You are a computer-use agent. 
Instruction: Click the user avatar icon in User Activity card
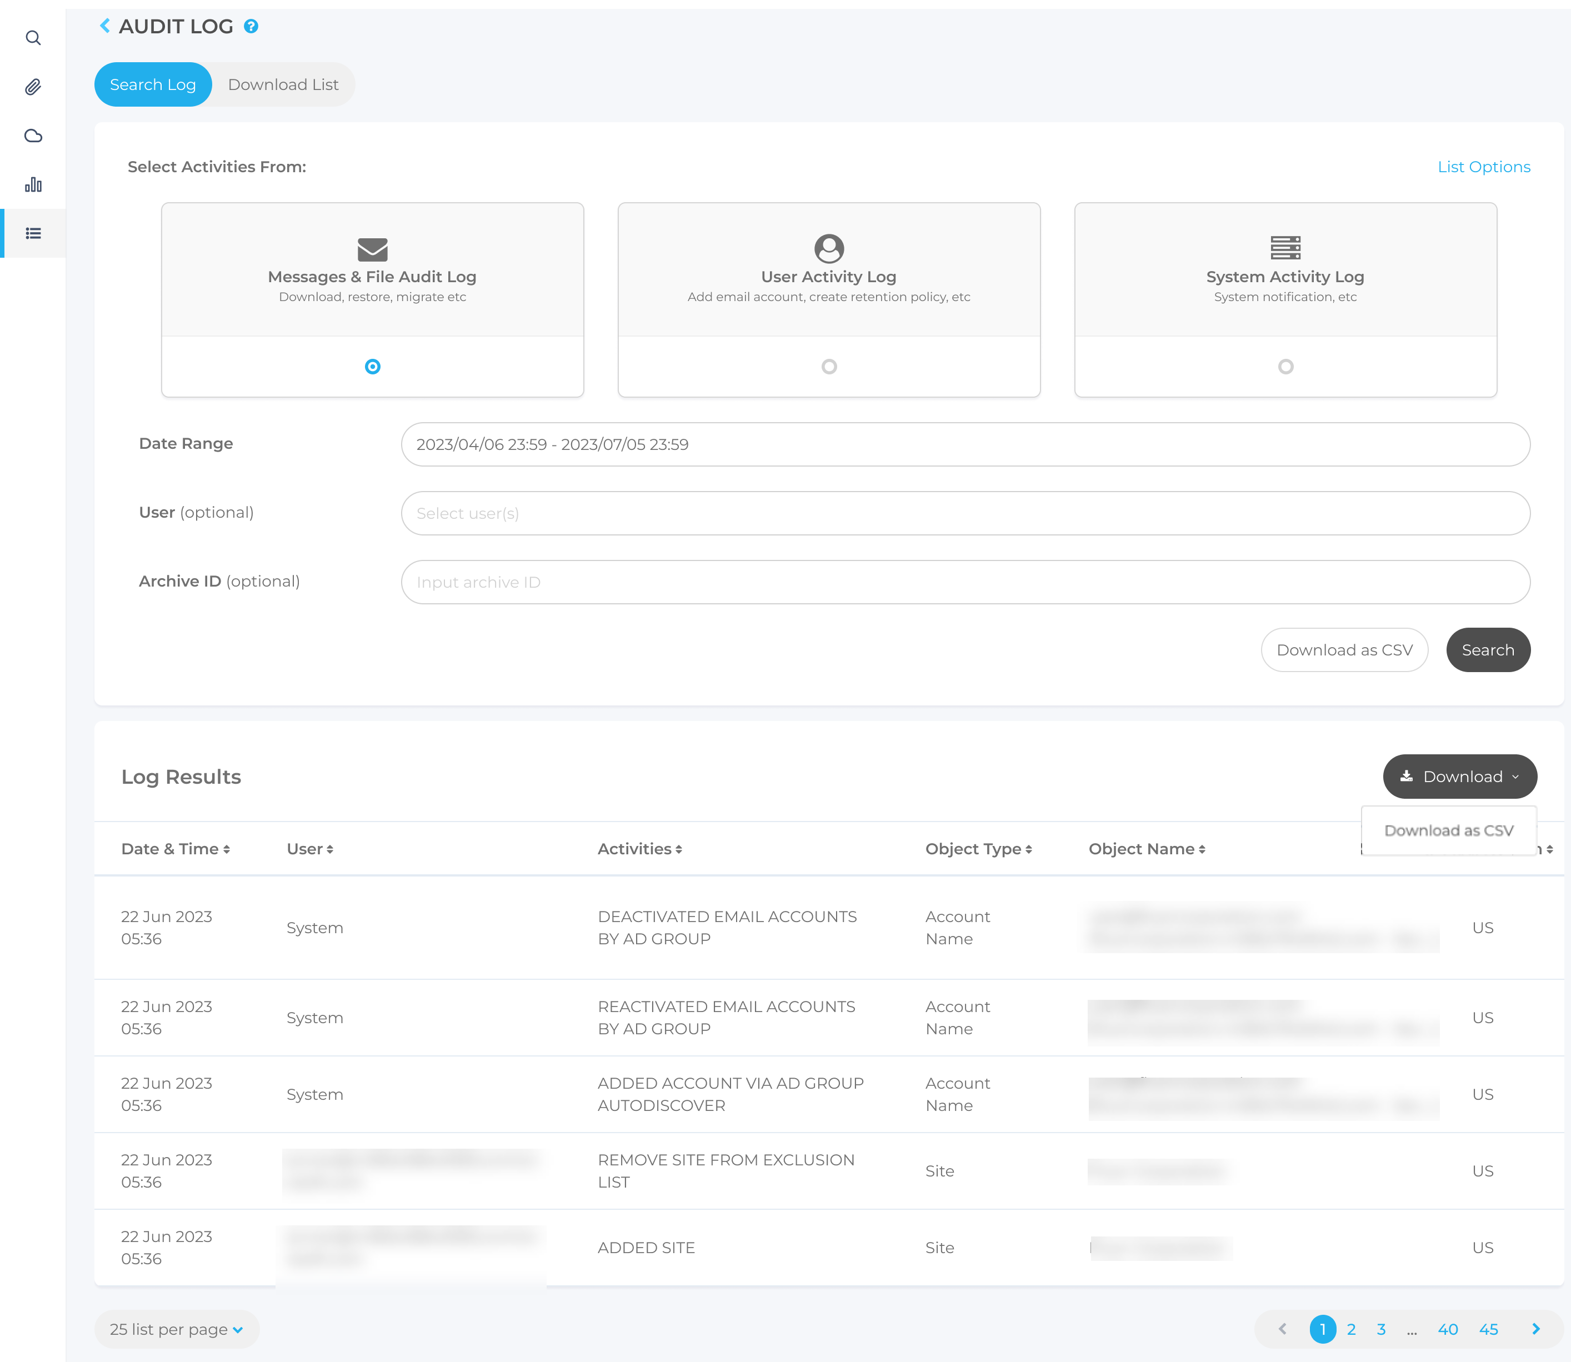829,248
